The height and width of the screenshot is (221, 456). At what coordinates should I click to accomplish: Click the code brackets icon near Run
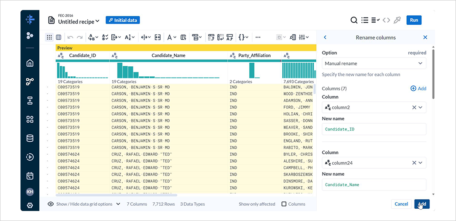tap(386, 20)
